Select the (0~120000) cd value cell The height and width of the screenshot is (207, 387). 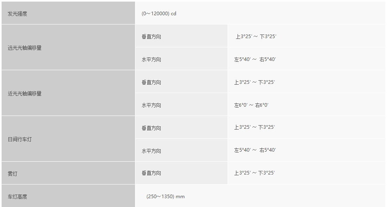click(x=260, y=13)
